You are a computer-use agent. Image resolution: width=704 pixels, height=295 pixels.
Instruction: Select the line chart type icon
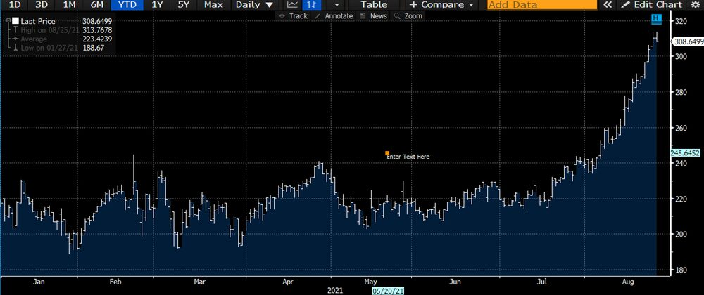(x=292, y=5)
